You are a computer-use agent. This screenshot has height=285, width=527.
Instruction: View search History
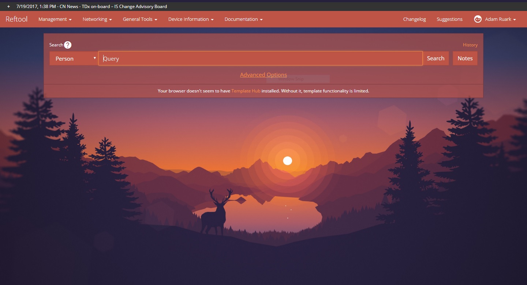[x=470, y=45]
